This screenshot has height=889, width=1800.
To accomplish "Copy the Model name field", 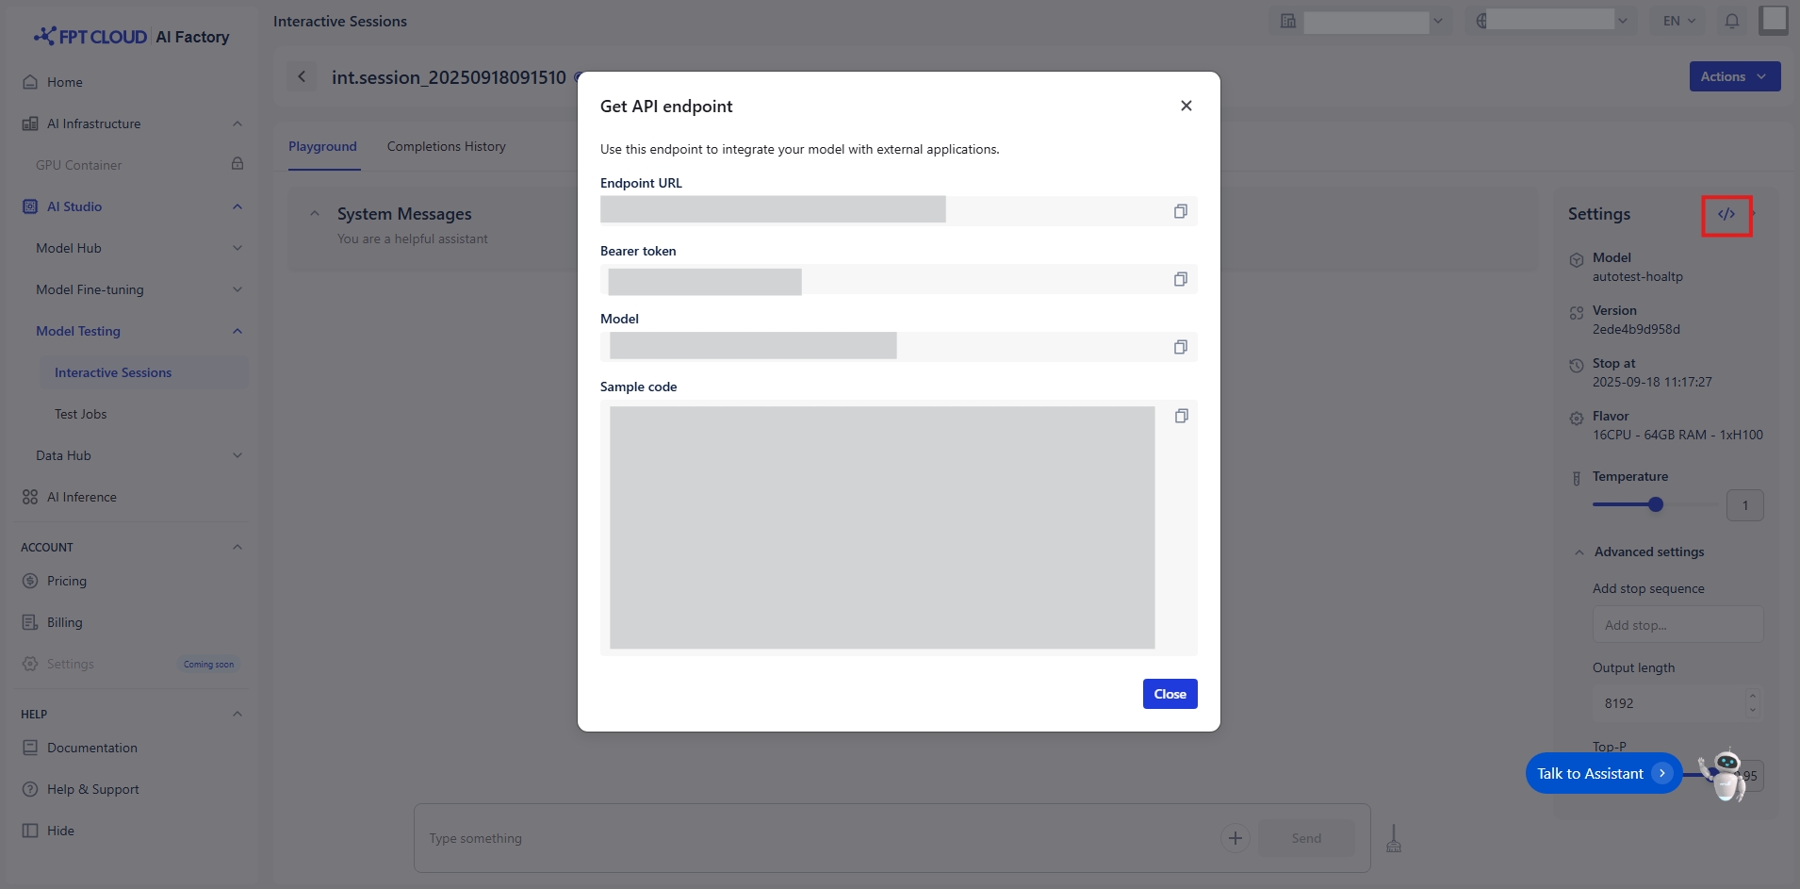I will pos(1180,347).
